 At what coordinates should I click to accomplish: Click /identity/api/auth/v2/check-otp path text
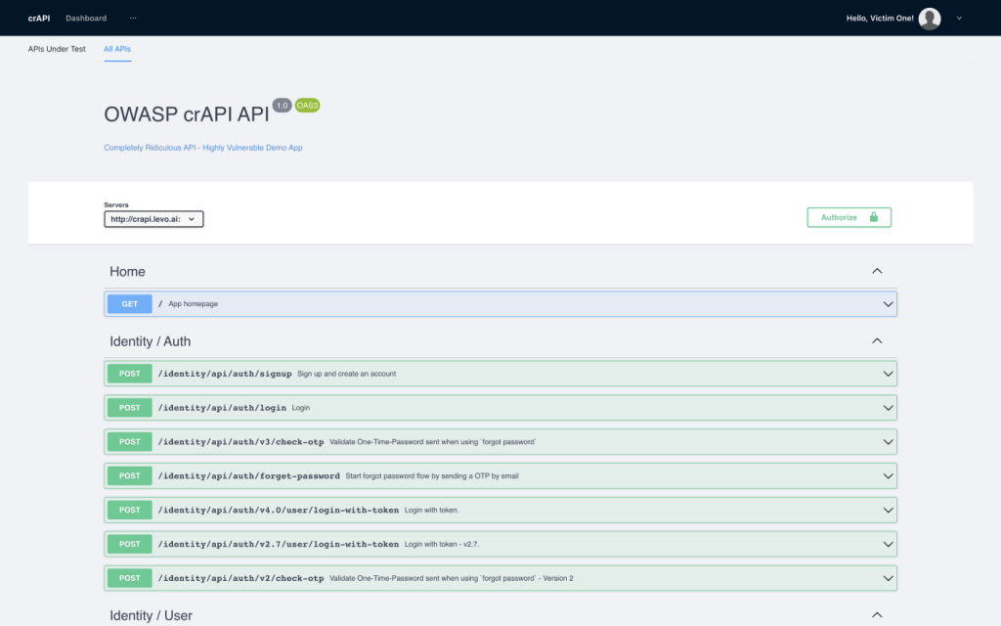pos(240,578)
